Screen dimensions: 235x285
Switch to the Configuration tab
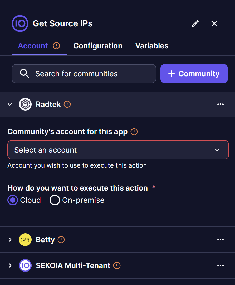click(x=98, y=46)
